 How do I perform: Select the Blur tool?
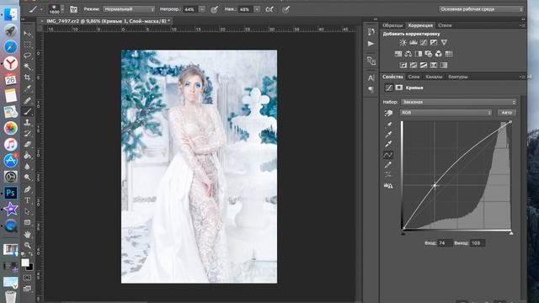[28, 167]
